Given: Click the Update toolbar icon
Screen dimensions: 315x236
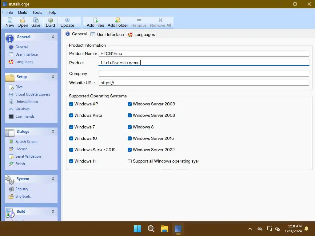Looking at the screenshot, I should pos(67,22).
